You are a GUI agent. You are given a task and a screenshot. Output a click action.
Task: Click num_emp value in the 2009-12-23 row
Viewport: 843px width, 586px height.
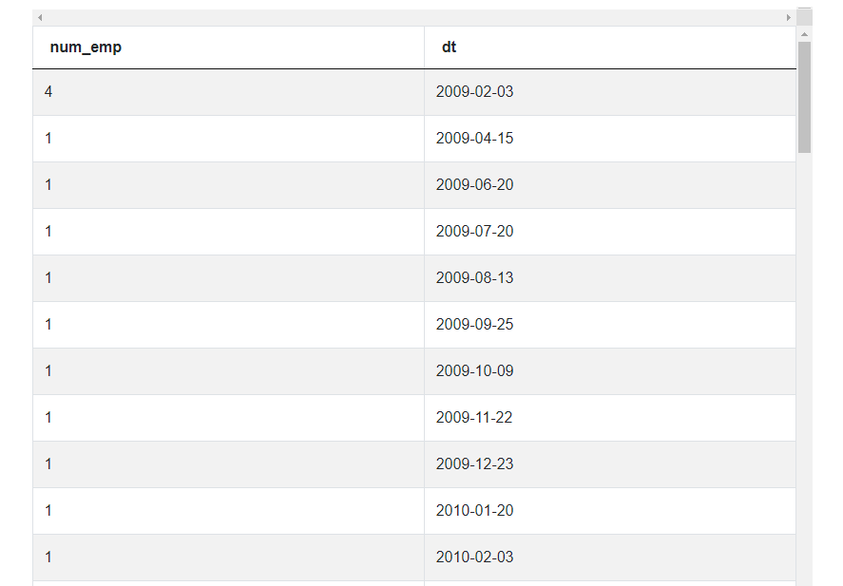[x=48, y=464]
